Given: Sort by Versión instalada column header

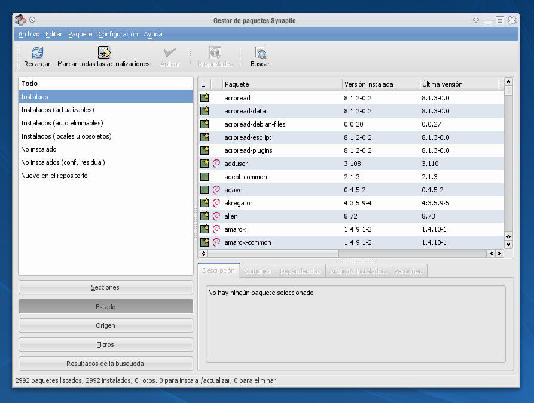Looking at the screenshot, I should pos(381,84).
